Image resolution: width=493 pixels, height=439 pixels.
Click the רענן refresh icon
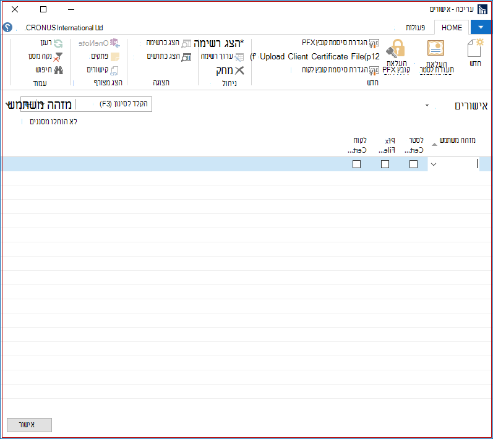coord(58,43)
